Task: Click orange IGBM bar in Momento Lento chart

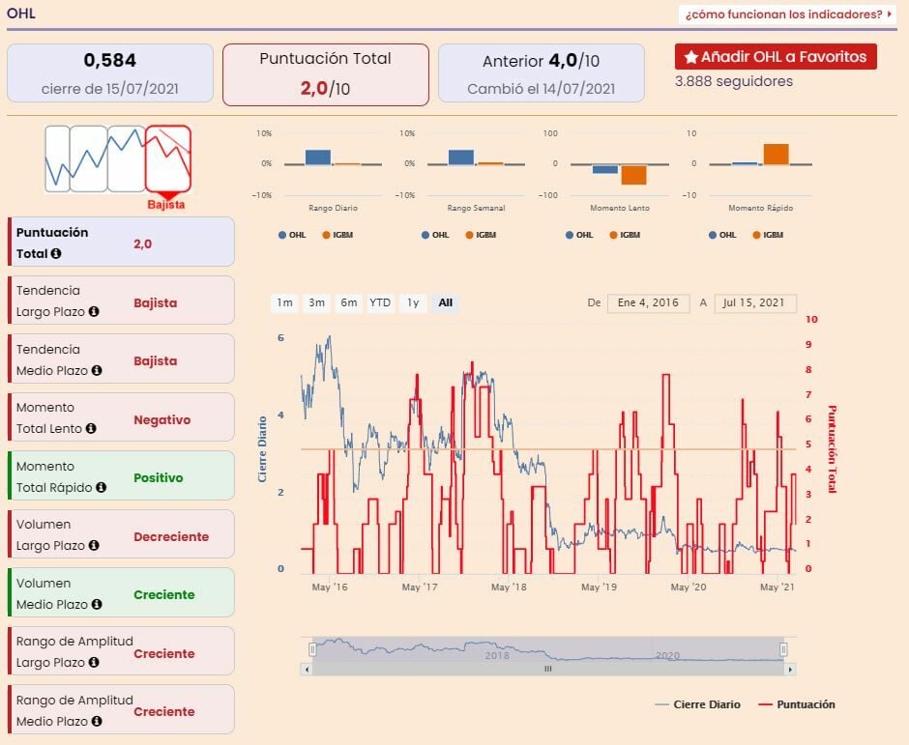Action: [x=633, y=175]
